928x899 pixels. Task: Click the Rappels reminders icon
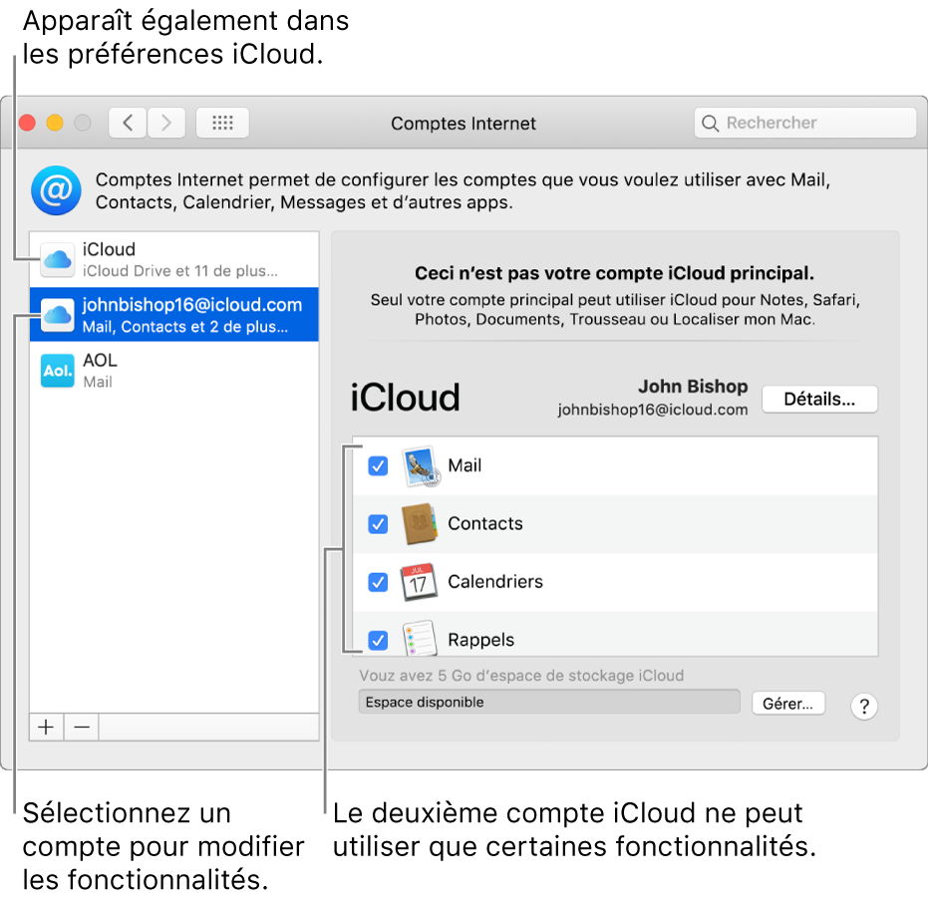pos(420,639)
